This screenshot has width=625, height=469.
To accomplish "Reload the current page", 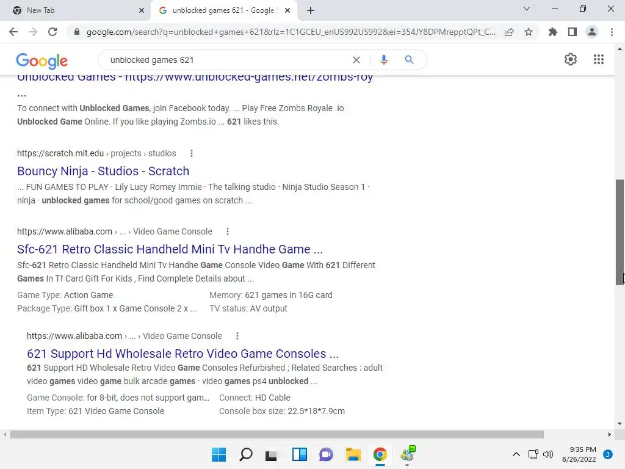I will [x=52, y=32].
